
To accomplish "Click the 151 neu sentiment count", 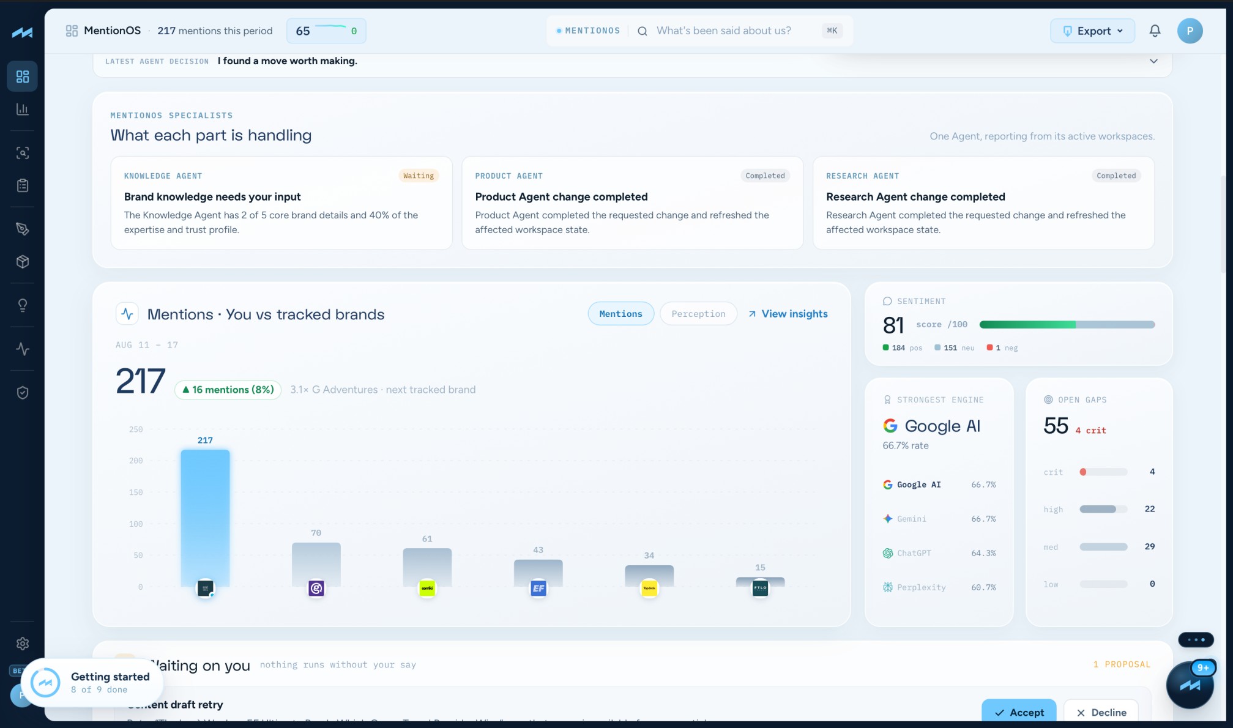I will 955,347.
